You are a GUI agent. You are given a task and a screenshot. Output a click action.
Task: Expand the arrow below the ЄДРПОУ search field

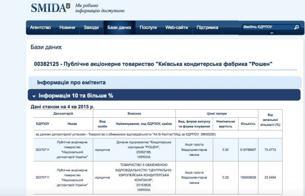[271, 33]
